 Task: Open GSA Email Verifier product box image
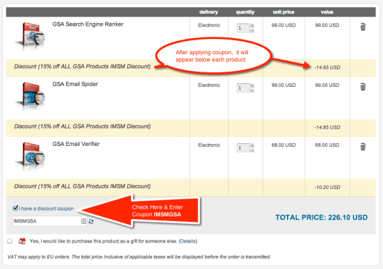(x=31, y=156)
